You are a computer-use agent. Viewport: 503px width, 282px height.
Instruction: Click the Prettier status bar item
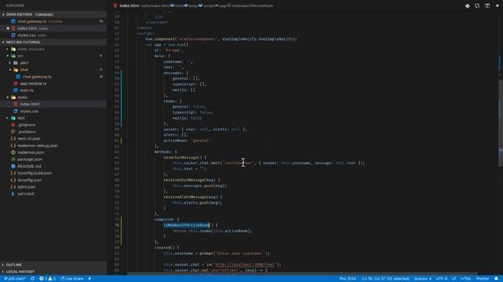(x=483, y=279)
